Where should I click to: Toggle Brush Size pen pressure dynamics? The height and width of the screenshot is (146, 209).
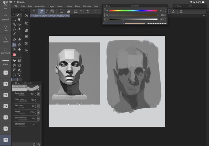pyautogui.click(x=38, y=94)
